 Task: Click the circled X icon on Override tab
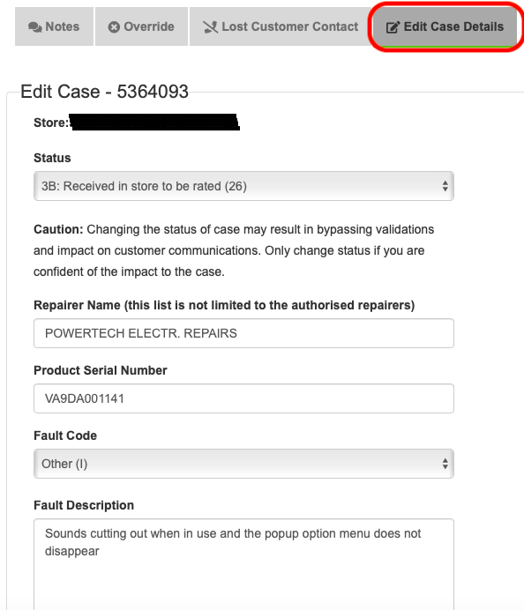[x=114, y=26]
